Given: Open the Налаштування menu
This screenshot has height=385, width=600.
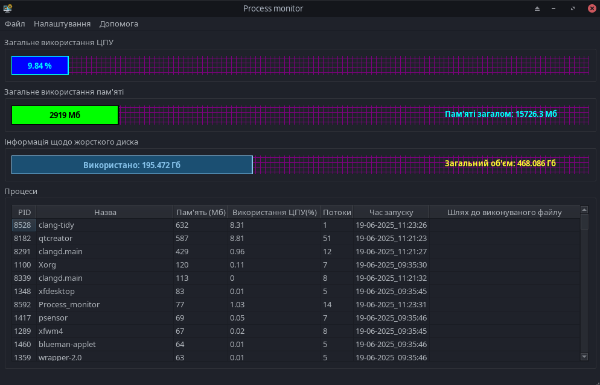Looking at the screenshot, I should tap(62, 23).
